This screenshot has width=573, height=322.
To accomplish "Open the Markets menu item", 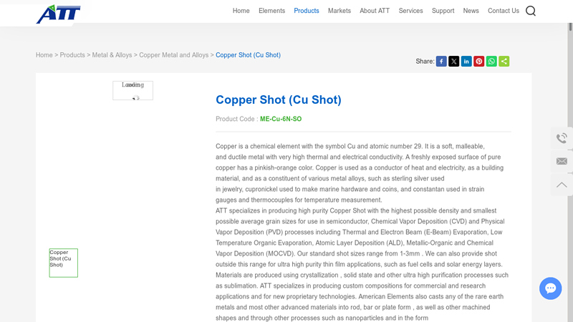I will pos(339,11).
